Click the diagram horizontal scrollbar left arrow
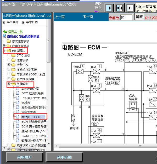 [x=56, y=146]
